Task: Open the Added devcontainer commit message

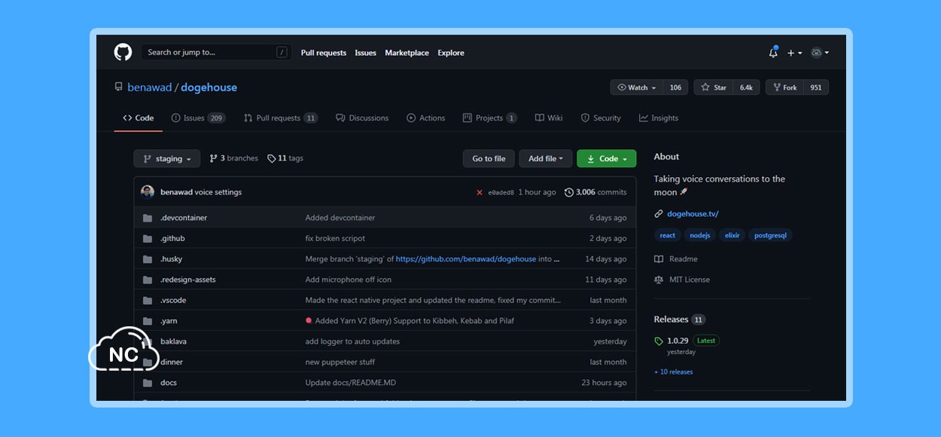Action: [x=340, y=218]
